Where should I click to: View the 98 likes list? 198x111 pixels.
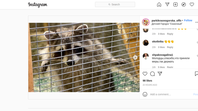tap(147, 81)
